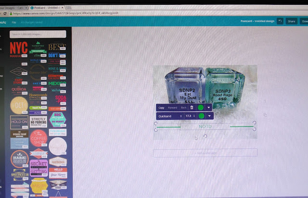Click the top-right resize handle of the text box
Screen dimensions: 308x198
click(x=255, y=123)
